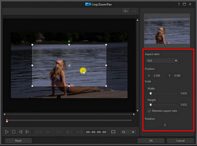Viewport: 197px width, 146px height.
Task: Click the vertical scrollbar down arrow
Action: pos(138,111)
